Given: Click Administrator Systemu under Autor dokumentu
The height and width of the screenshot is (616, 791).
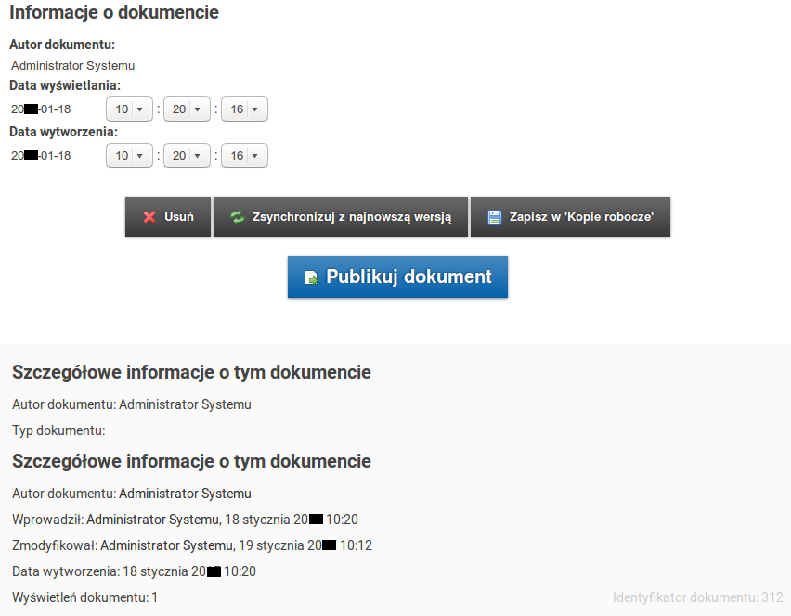Looking at the screenshot, I should click(73, 66).
